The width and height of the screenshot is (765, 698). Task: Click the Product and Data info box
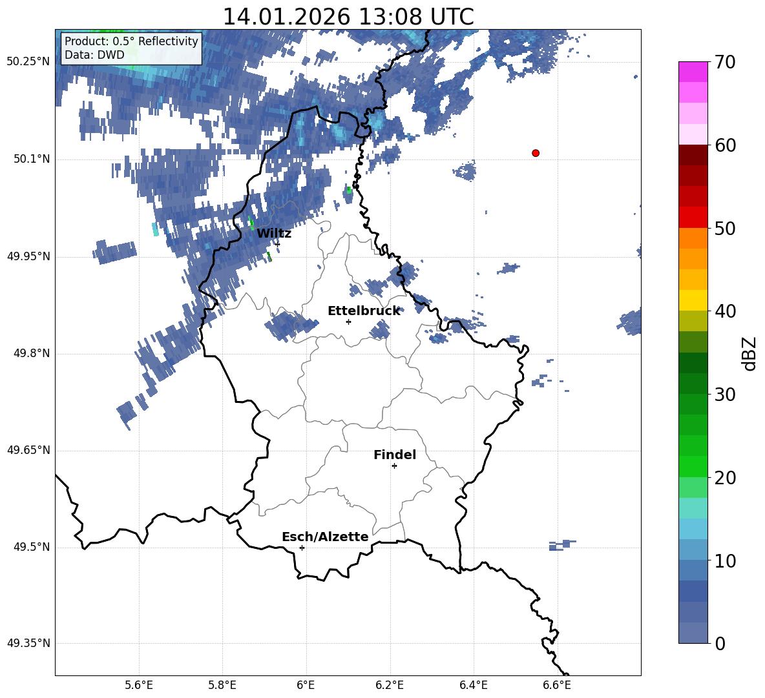point(131,48)
